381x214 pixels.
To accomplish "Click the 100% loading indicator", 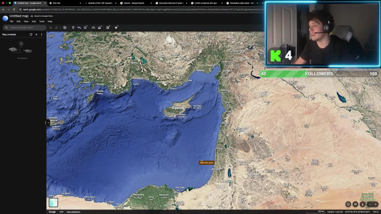I will [x=61, y=212].
